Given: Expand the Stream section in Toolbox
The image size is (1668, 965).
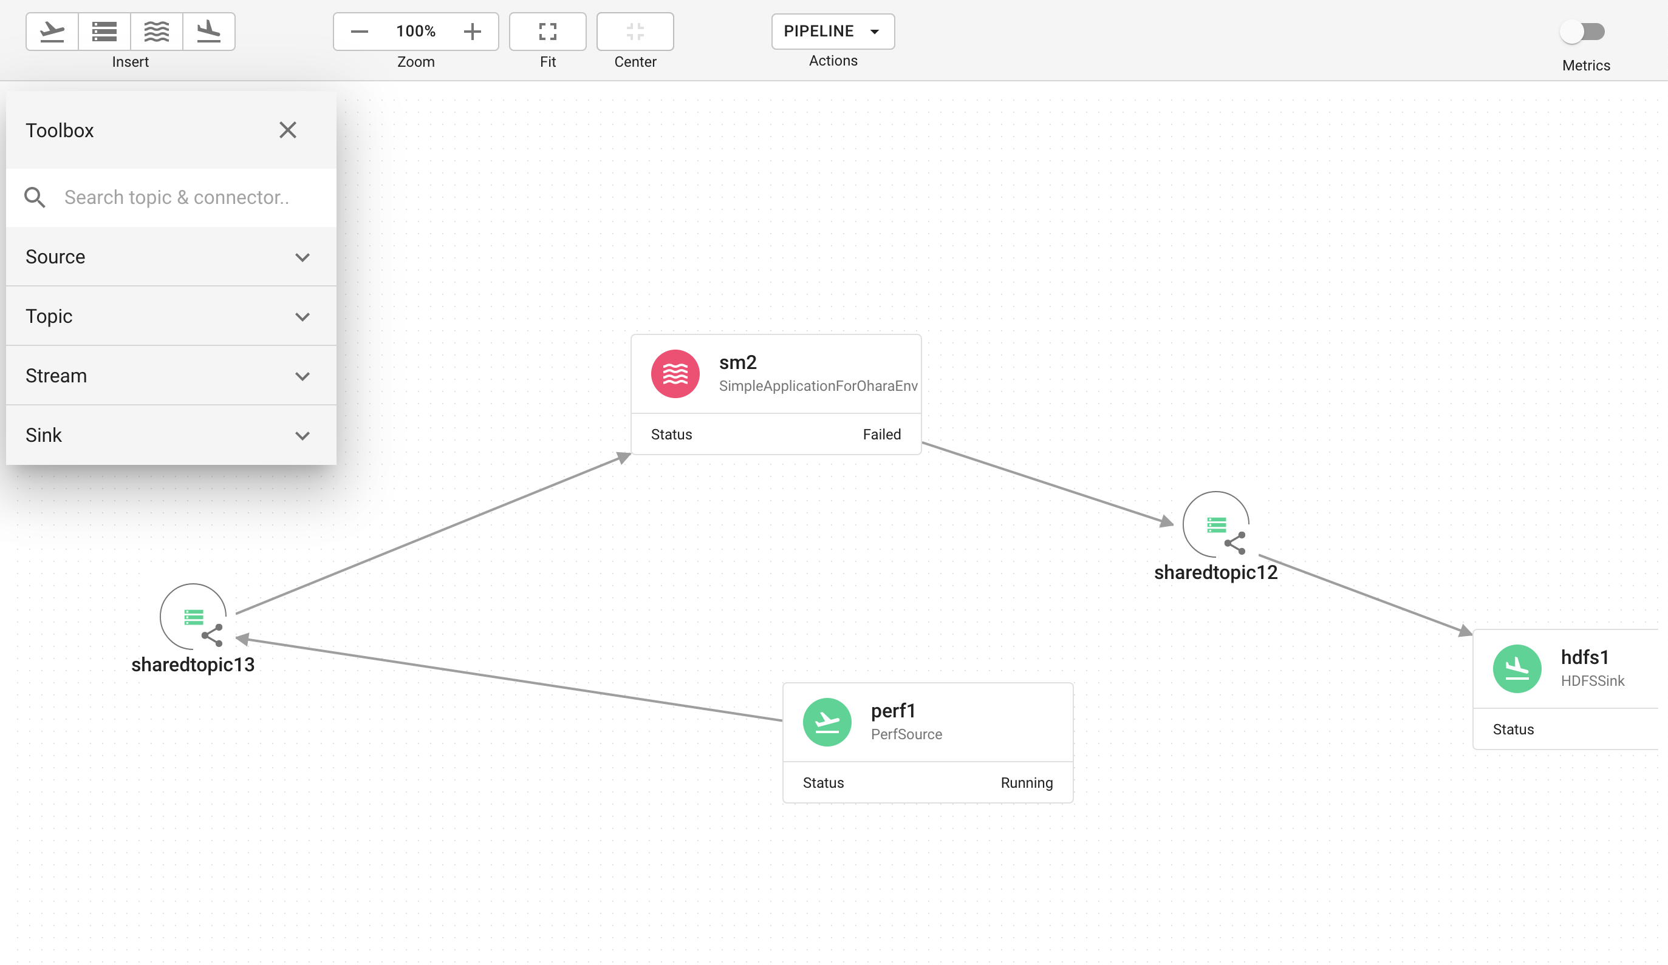Looking at the screenshot, I should pos(171,376).
